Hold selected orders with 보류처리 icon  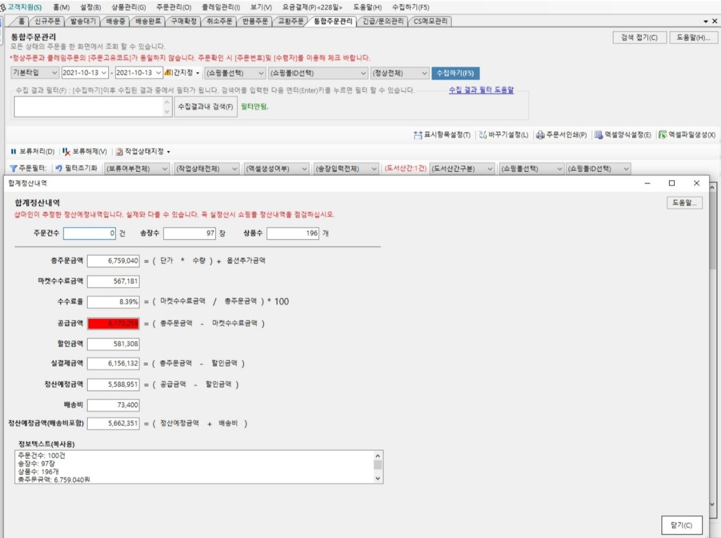(x=14, y=152)
